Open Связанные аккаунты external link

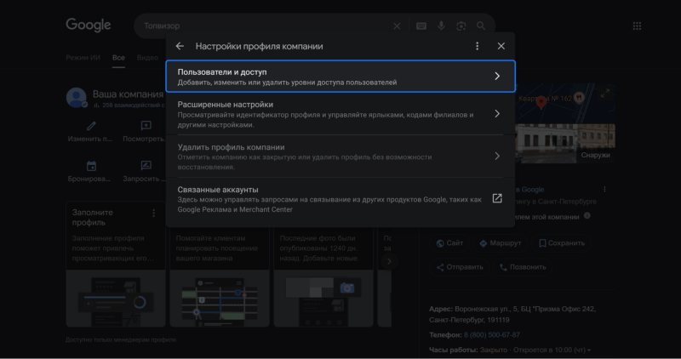(x=340, y=199)
